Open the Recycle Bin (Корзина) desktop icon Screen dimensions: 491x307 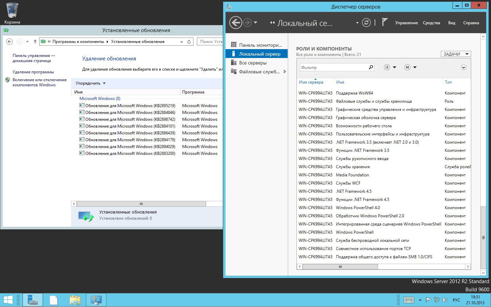(x=12, y=13)
